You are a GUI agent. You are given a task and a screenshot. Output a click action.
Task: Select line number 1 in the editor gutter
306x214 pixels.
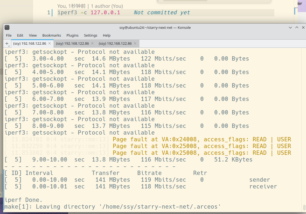coord(48,12)
